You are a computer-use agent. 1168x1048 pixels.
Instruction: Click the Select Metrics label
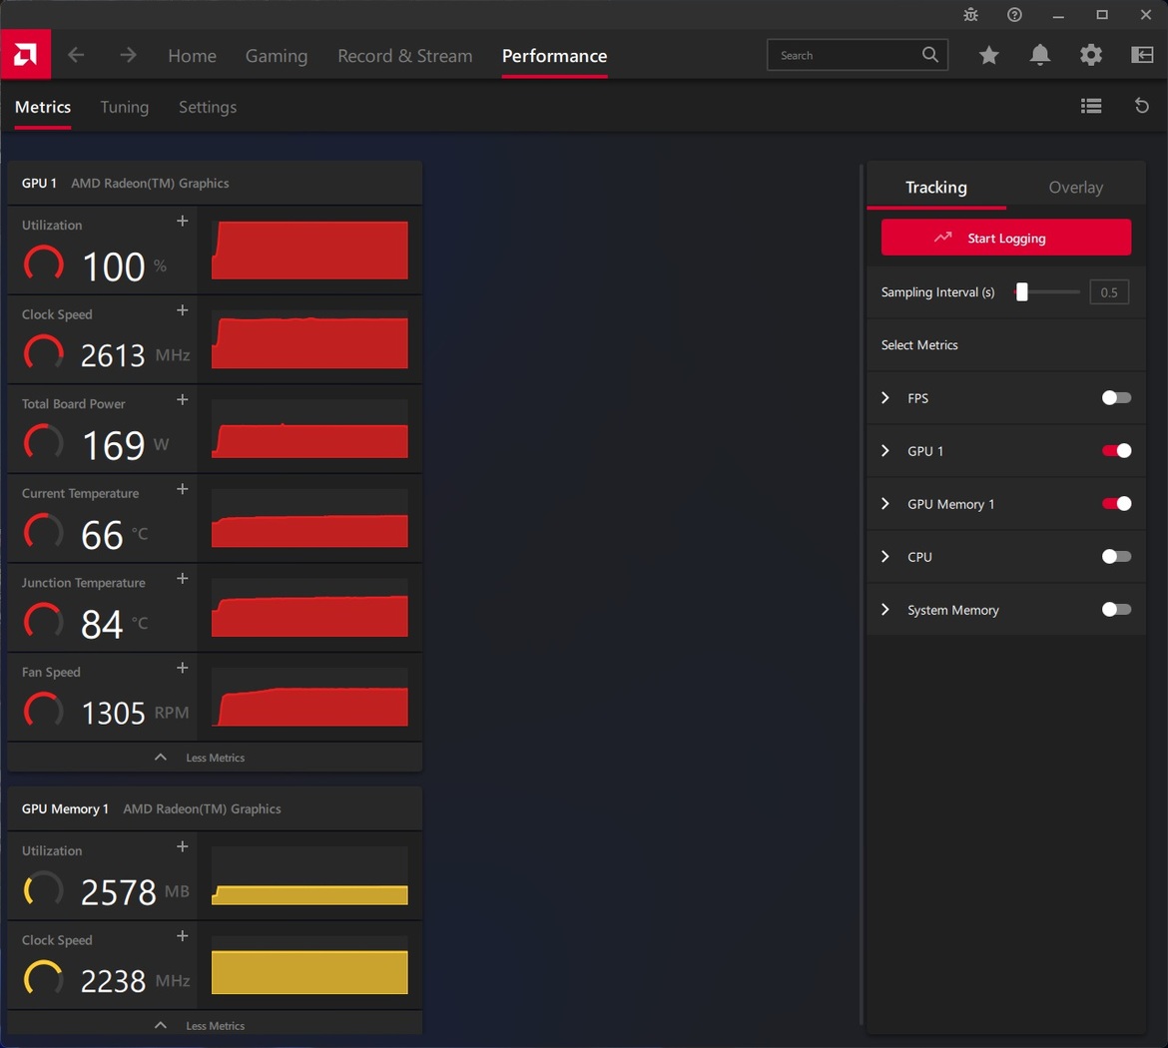919,345
